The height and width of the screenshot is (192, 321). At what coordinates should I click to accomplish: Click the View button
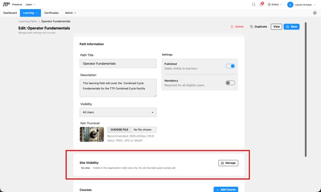tap(276, 27)
